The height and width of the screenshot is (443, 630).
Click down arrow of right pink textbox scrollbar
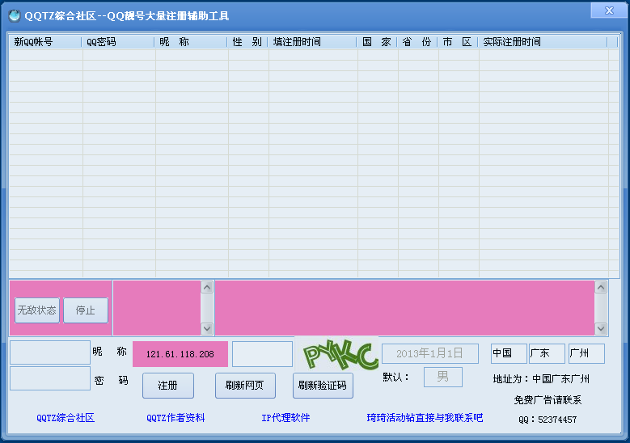(x=601, y=328)
